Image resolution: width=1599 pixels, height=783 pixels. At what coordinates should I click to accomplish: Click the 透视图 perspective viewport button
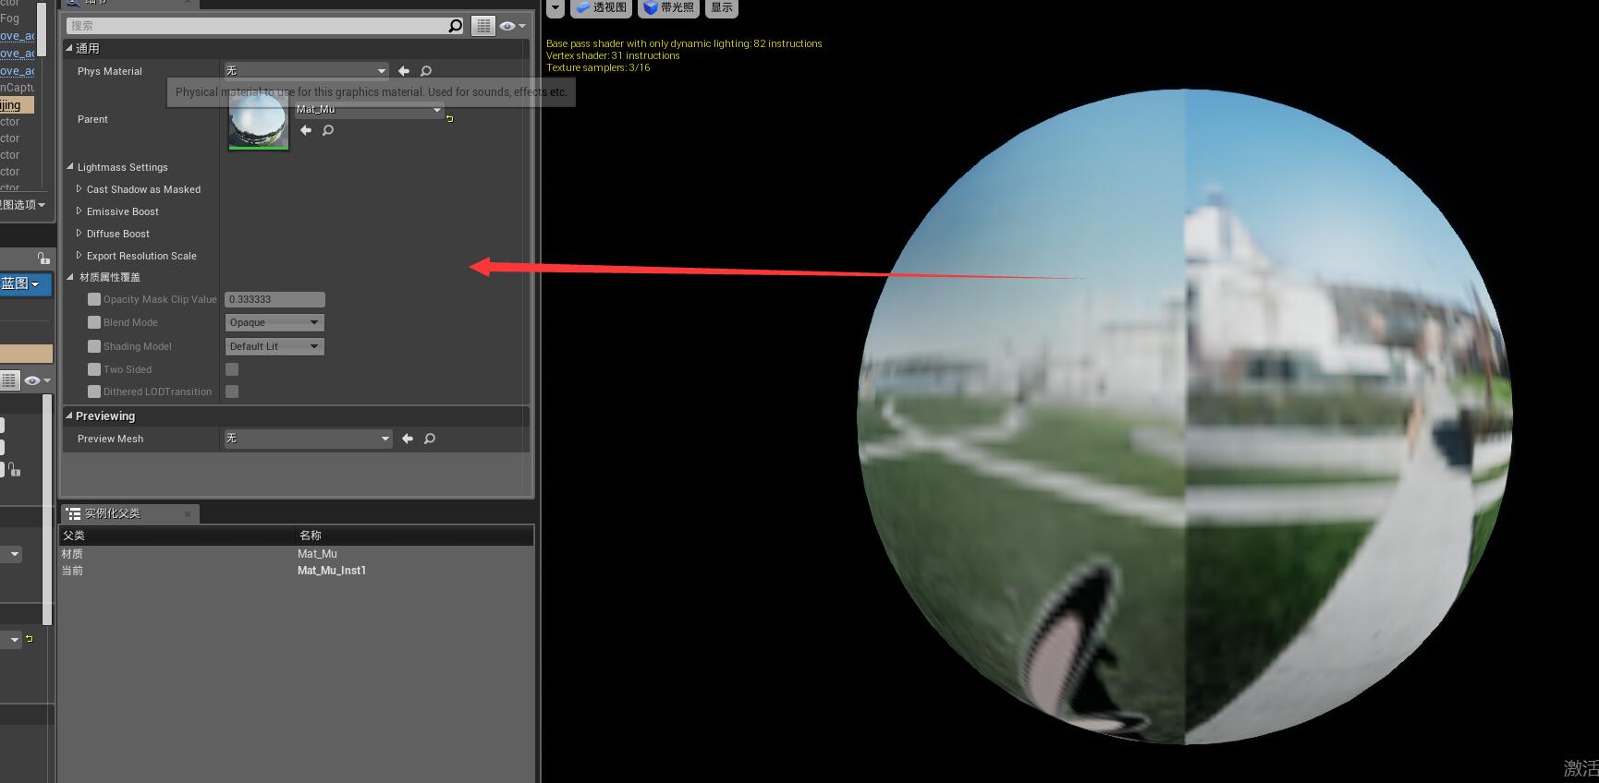[601, 7]
